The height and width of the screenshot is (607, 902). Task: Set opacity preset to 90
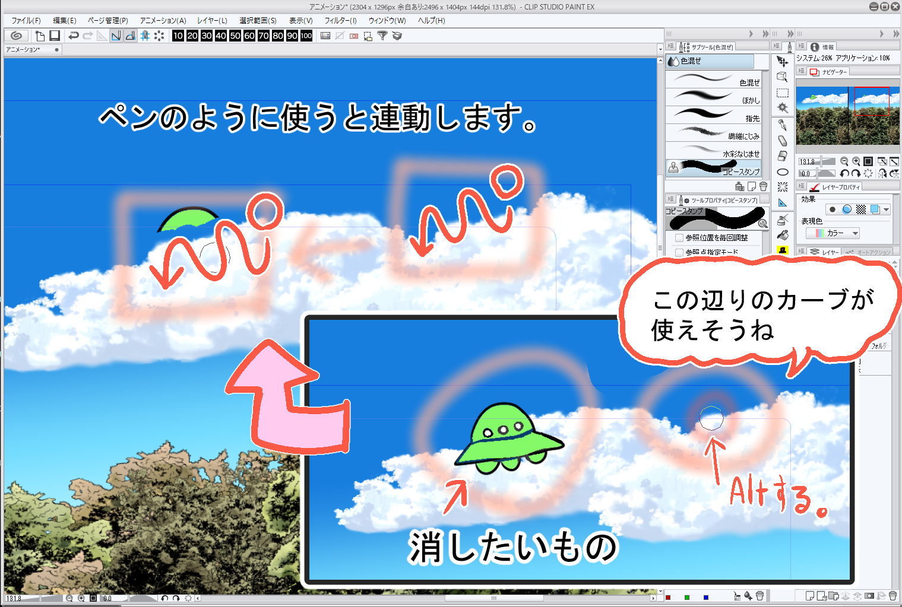pyautogui.click(x=292, y=36)
